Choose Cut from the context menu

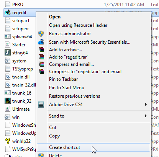[x=52, y=128]
